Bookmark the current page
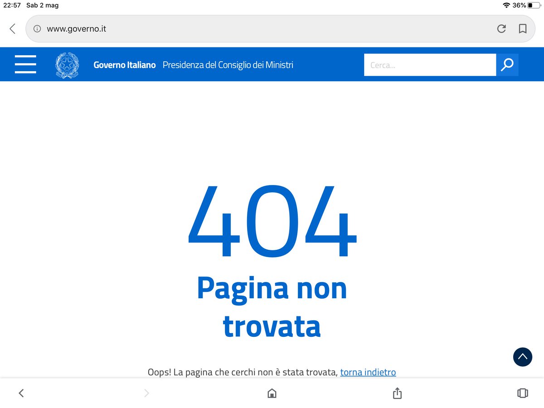Screen dimensions: 544x408 pyautogui.click(x=523, y=29)
